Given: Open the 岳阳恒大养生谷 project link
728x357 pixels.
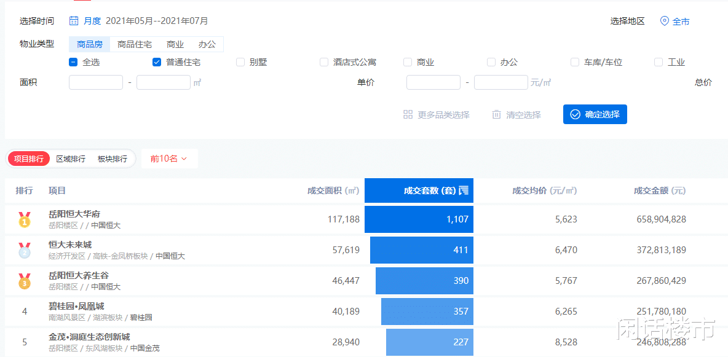Looking at the screenshot, I should [x=79, y=275].
